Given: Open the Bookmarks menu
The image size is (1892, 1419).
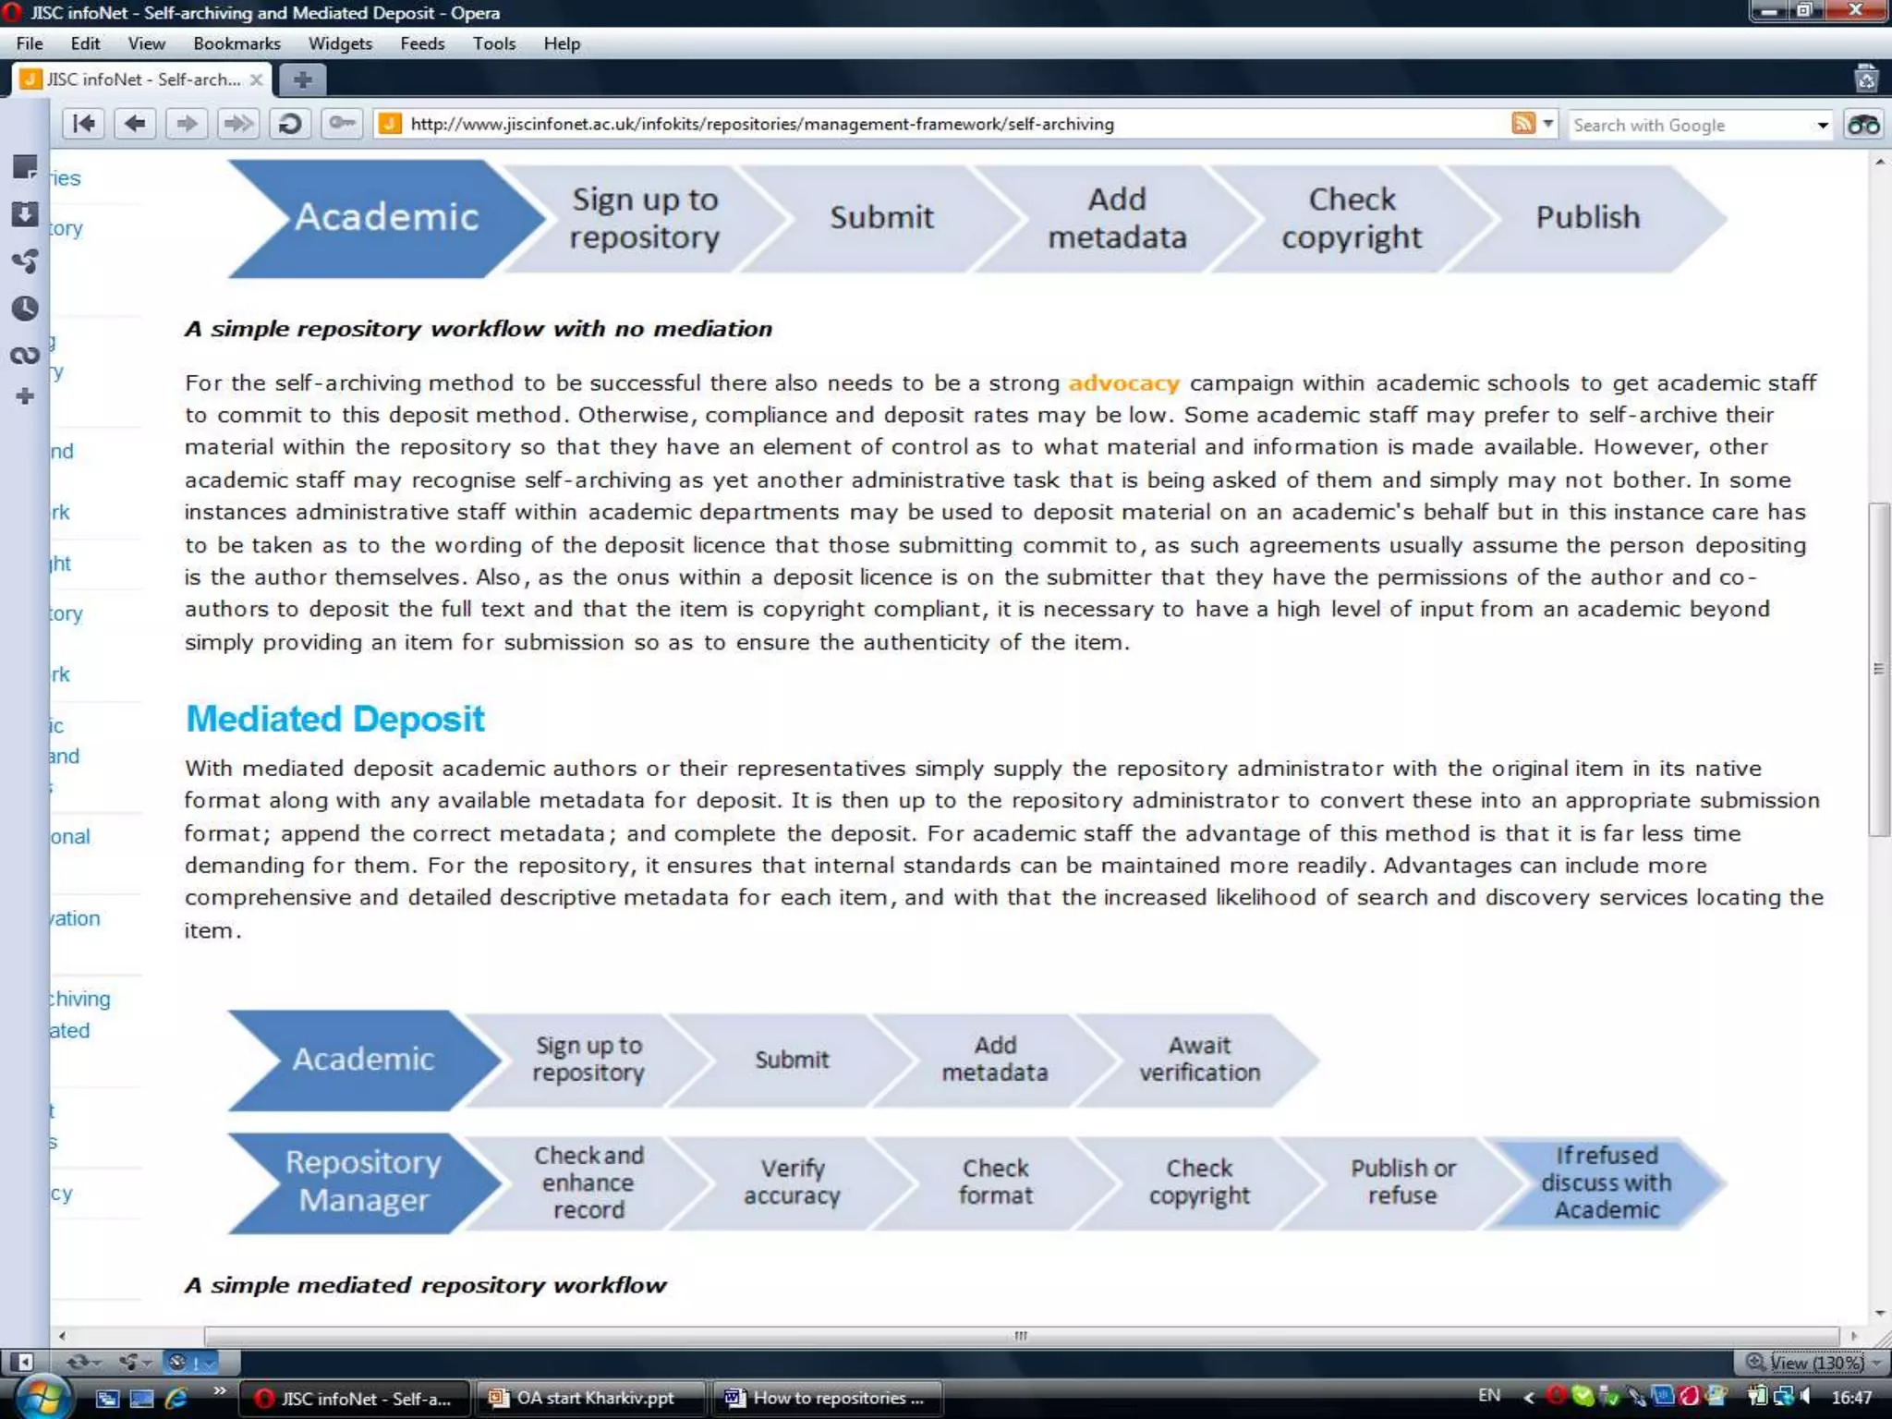Looking at the screenshot, I should click(x=236, y=43).
